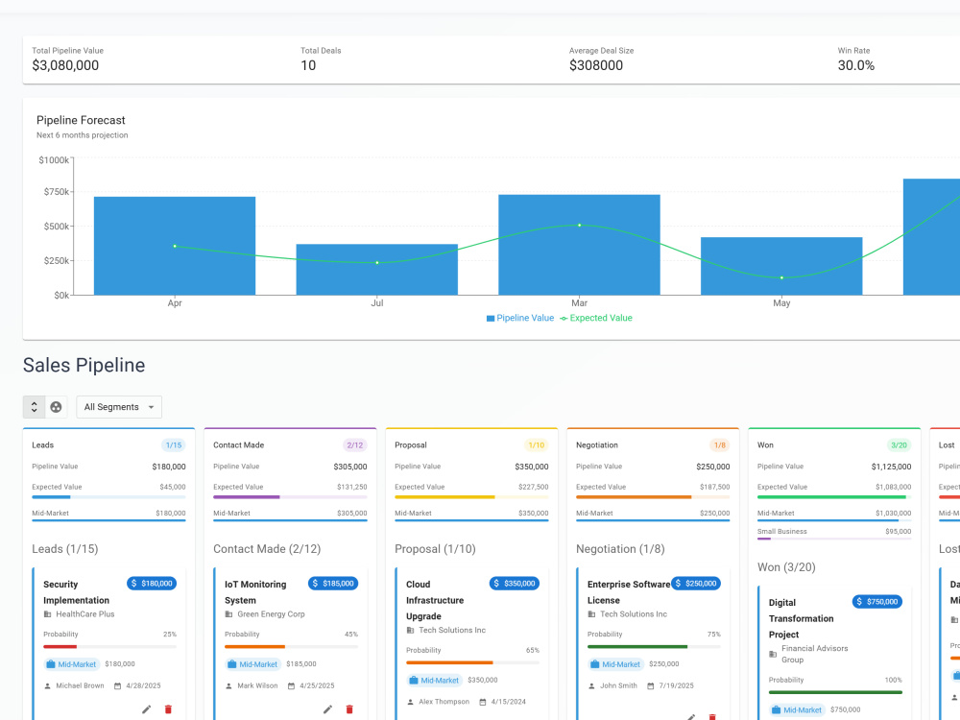Click the Negotiation (1/8) section heading
Viewport: 960px width, 720px height.
pos(620,548)
